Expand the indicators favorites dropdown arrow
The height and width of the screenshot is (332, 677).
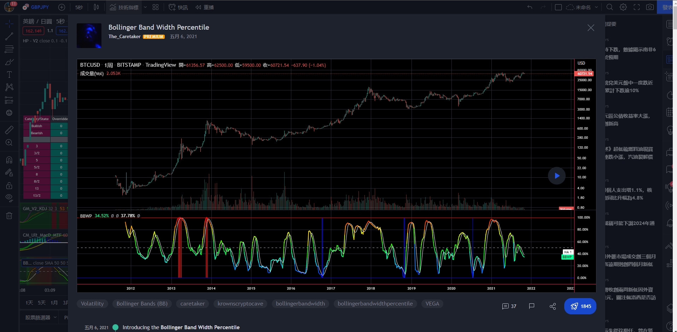coord(145,7)
